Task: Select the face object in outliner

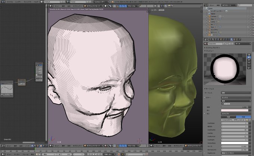Action: [213, 27]
